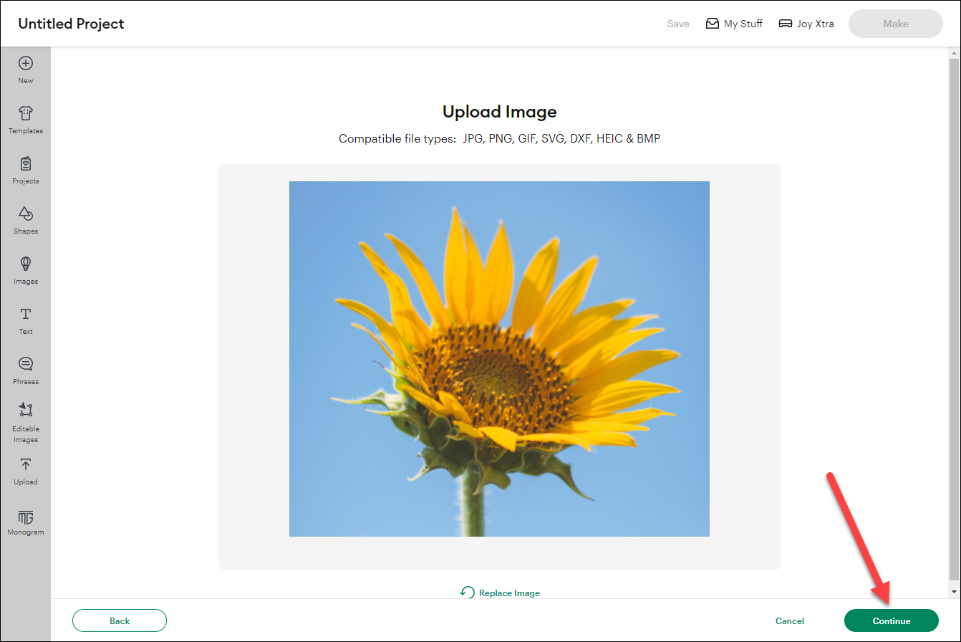961x642 pixels.
Task: Select the Text tool icon
Action: (26, 314)
